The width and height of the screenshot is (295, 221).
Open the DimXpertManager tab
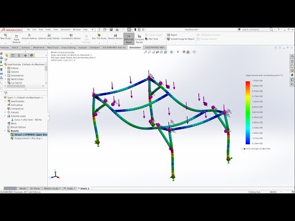click(x=25, y=55)
